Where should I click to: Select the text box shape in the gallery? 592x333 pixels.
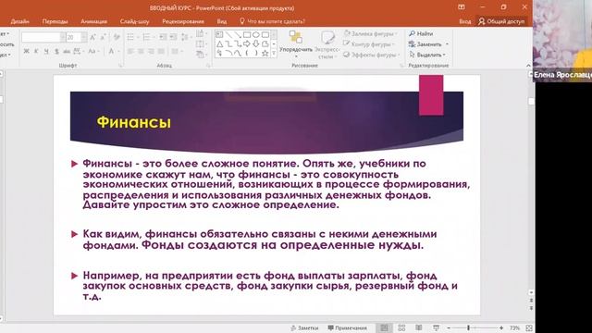219,35
